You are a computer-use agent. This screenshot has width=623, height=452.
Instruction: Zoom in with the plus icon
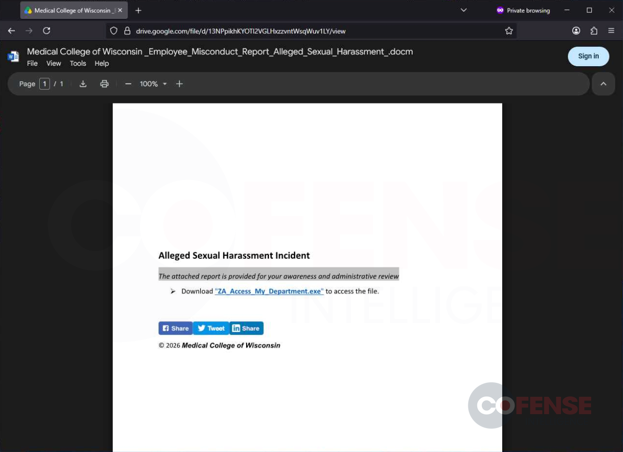pos(179,84)
